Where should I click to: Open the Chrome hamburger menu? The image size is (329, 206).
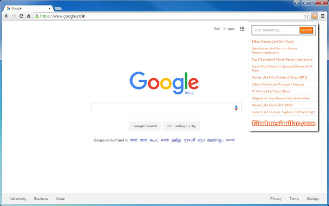323,16
